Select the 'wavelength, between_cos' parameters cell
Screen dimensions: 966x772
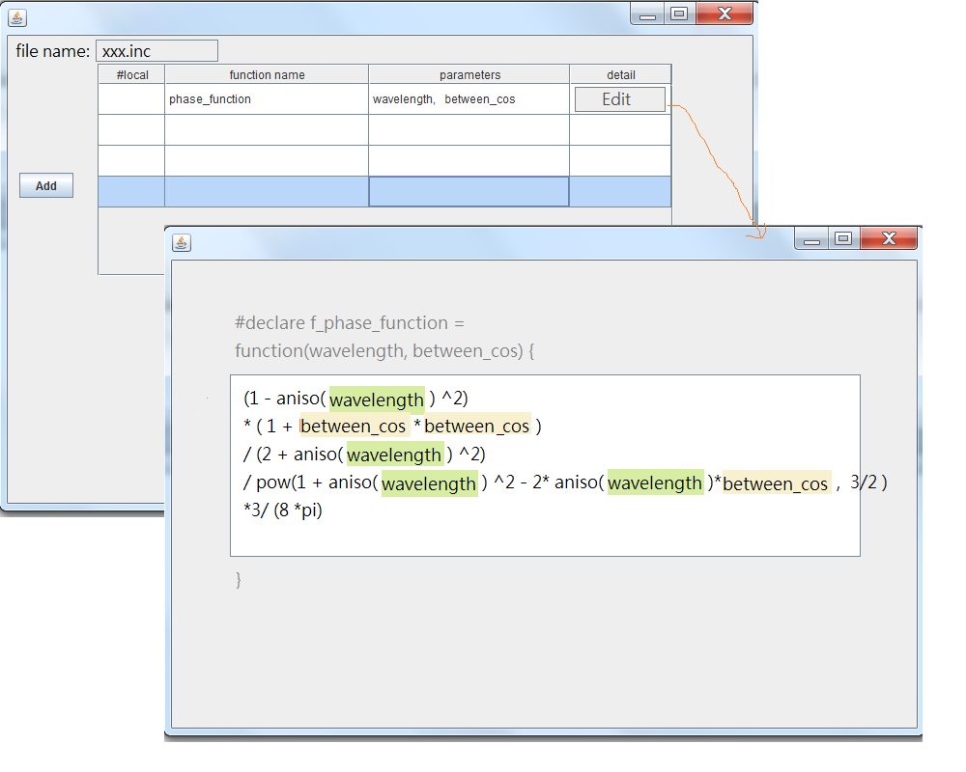pyautogui.click(x=469, y=99)
